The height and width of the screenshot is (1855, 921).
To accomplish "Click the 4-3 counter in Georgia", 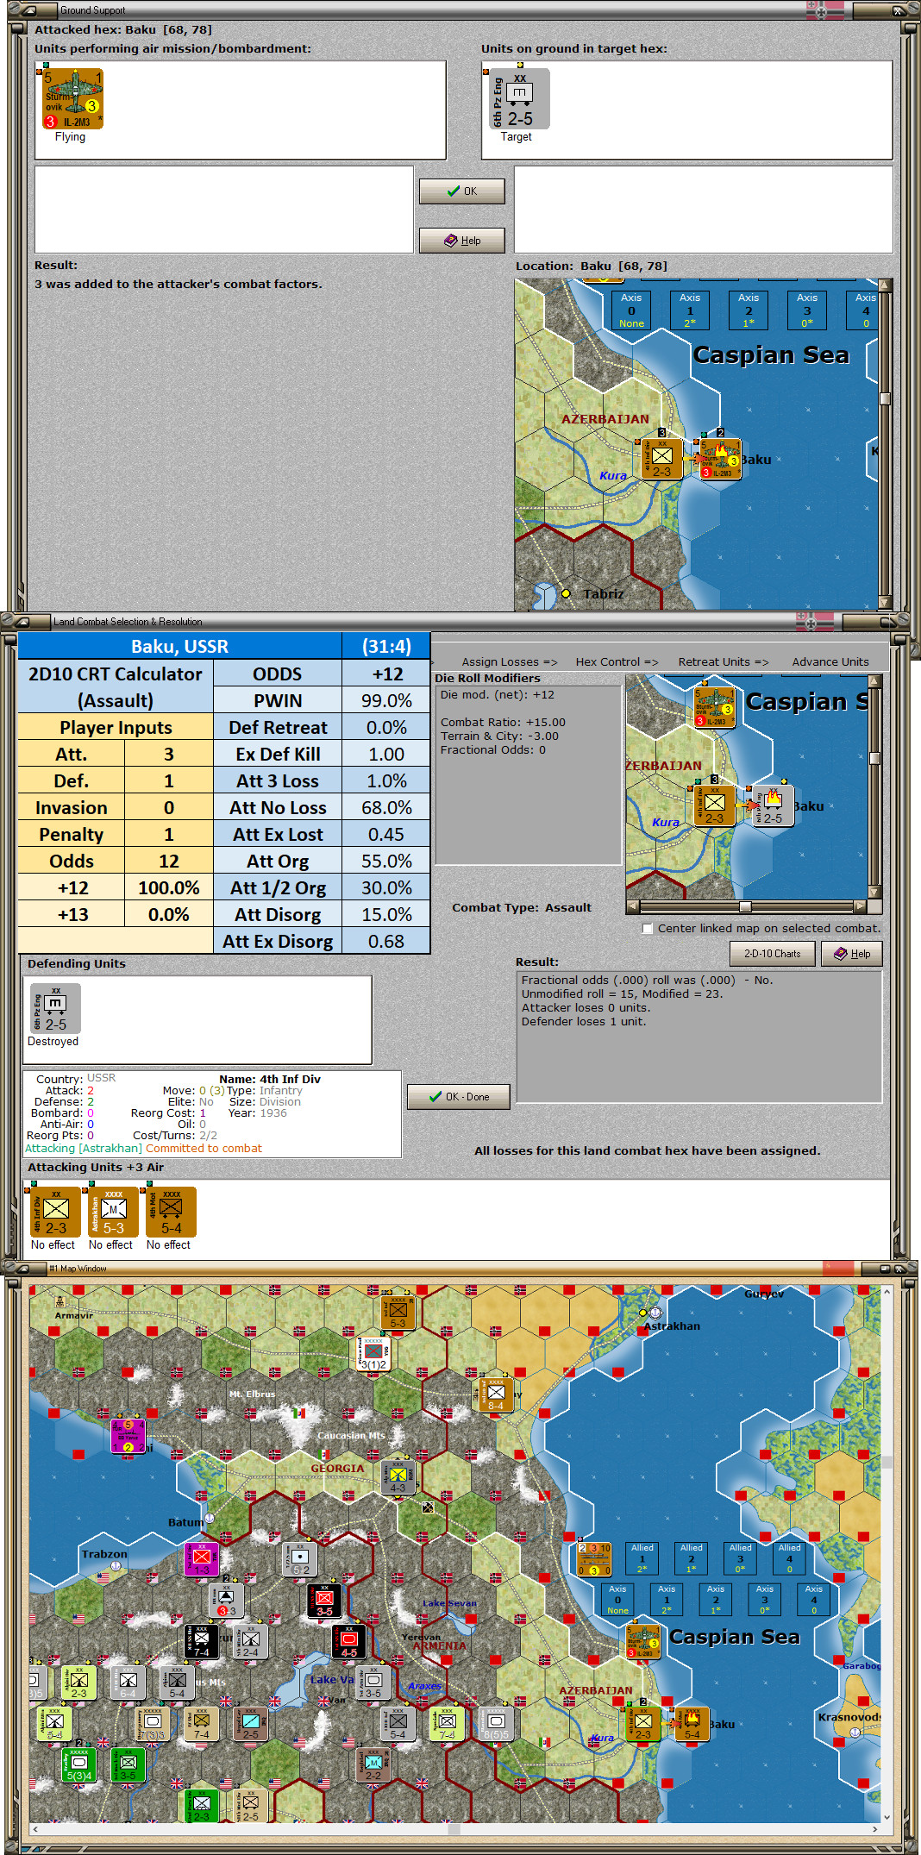I will [x=398, y=1476].
